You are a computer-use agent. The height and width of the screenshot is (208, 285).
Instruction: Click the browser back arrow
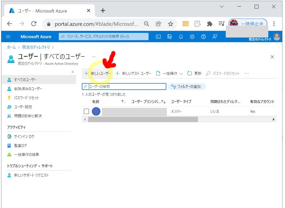pos(9,24)
